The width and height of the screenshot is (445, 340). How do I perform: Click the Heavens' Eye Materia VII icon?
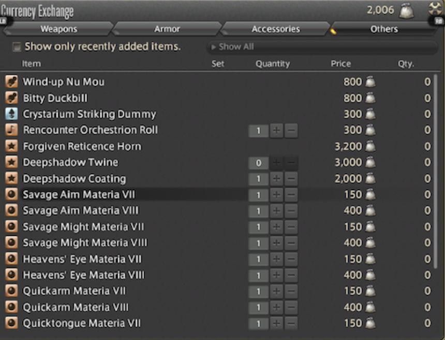[11, 259]
